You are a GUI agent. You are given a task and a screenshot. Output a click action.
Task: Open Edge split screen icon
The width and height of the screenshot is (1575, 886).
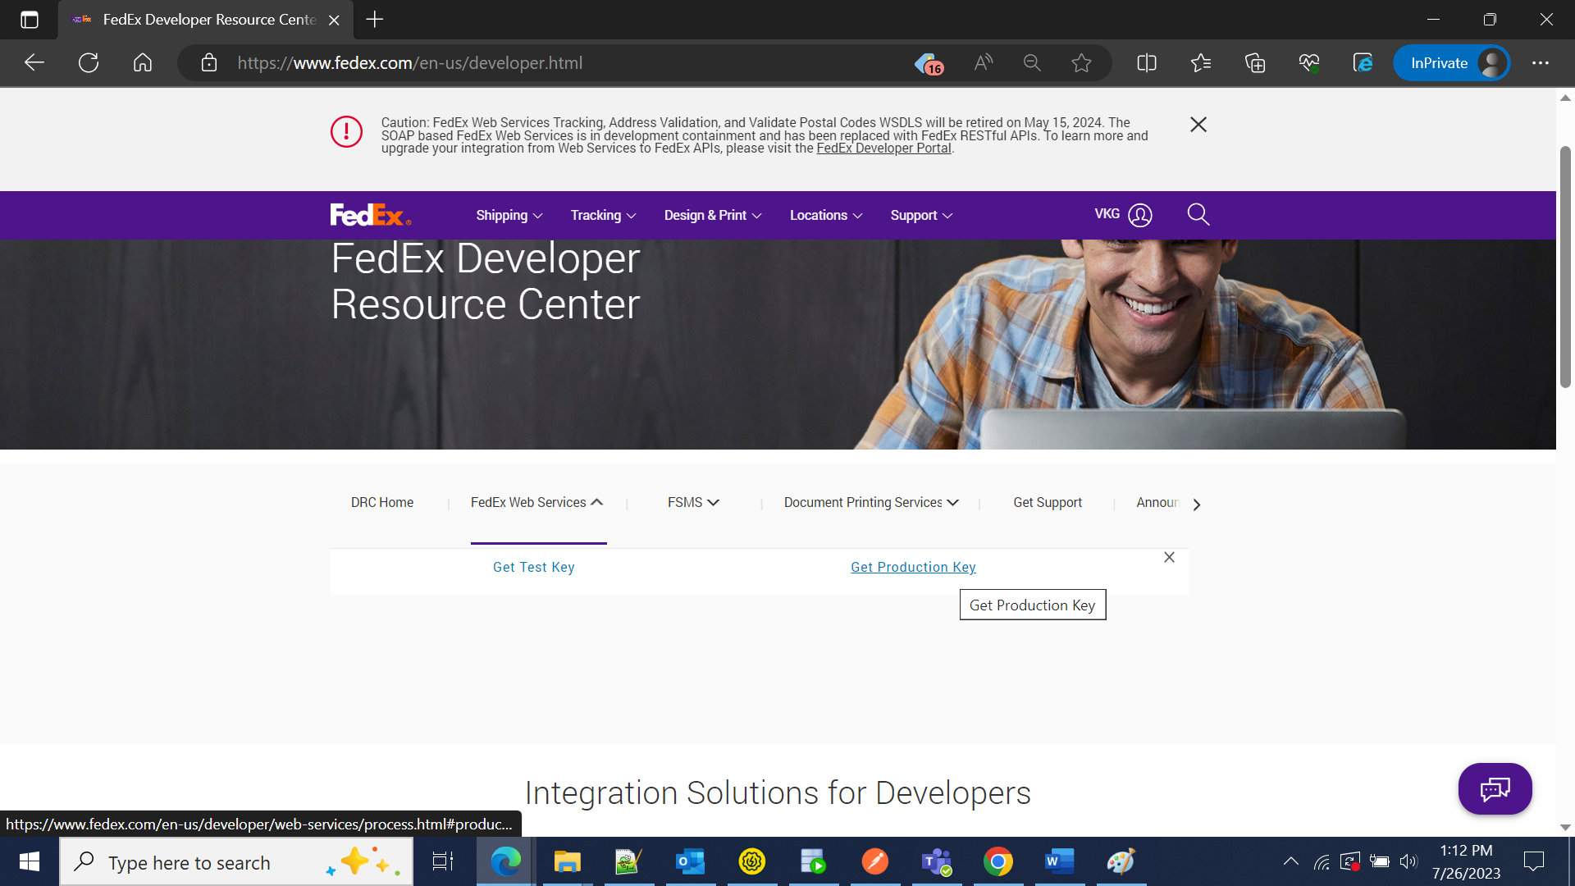1147,63
